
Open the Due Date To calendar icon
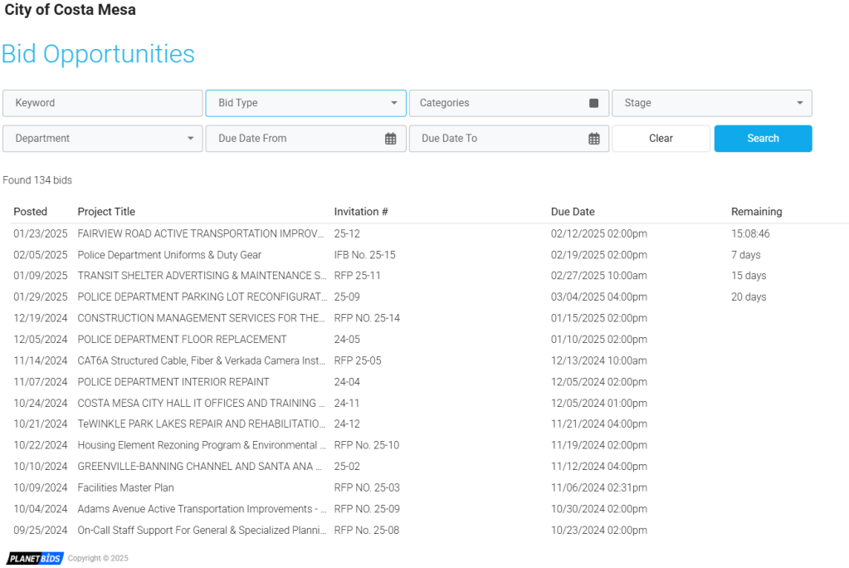(x=593, y=139)
